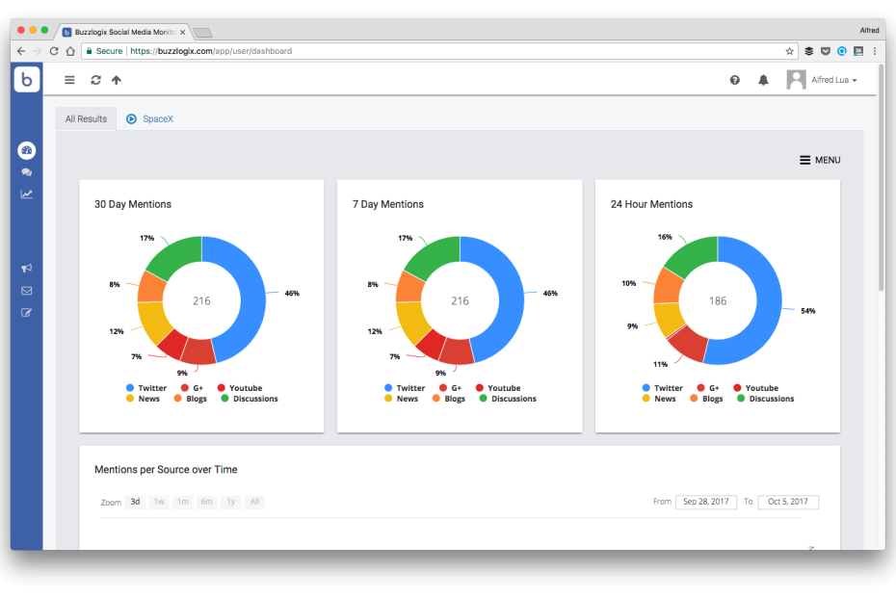Toggle News legend in 30 Day Mentions

(x=143, y=399)
